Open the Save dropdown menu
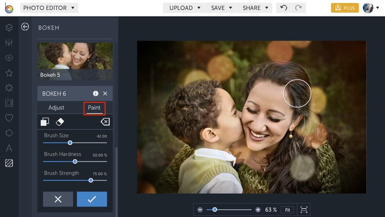This screenshot has height=217, width=385. [x=221, y=8]
